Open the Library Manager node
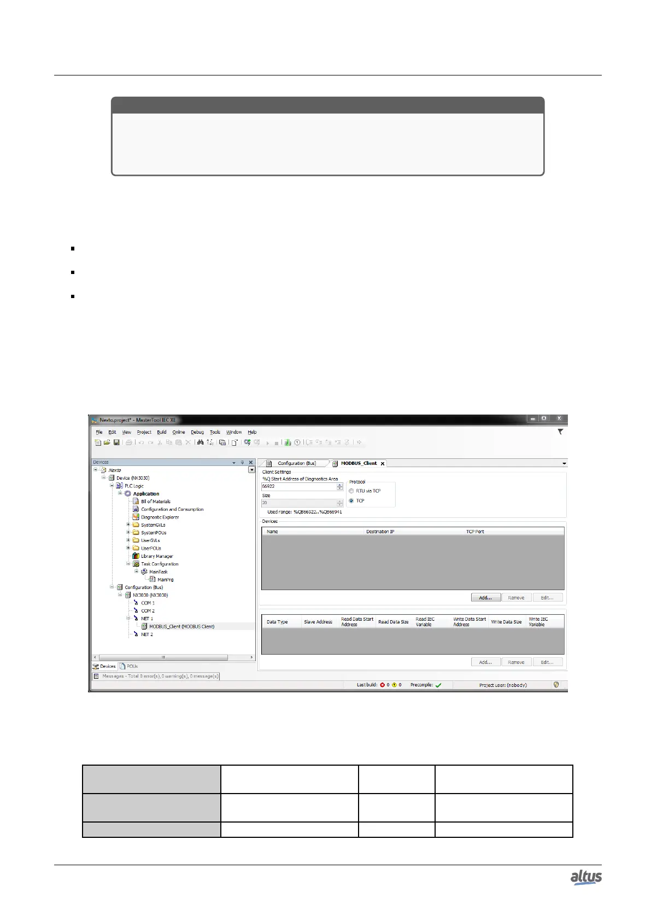This screenshot has width=651, height=921. click(x=153, y=556)
